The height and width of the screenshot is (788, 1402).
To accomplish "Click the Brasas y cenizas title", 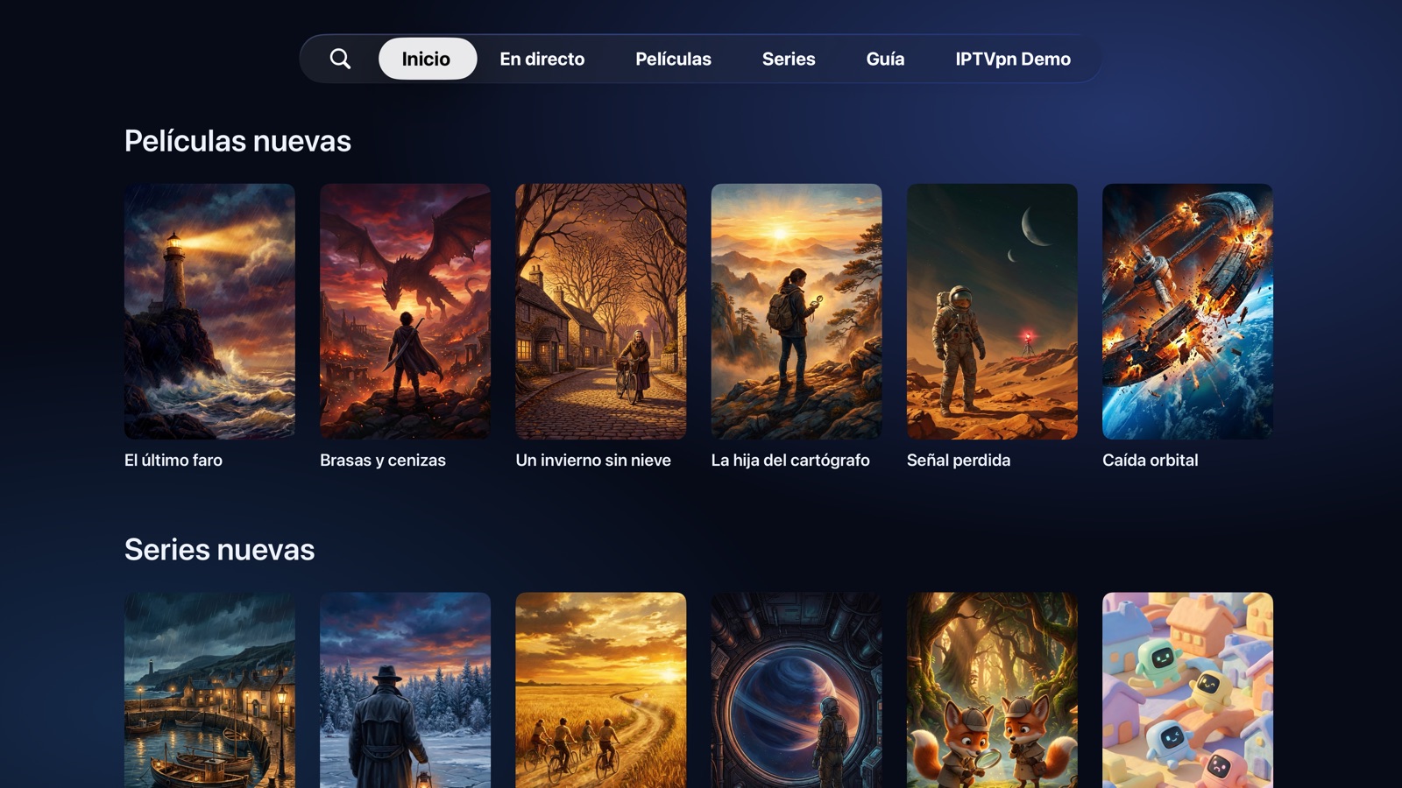I will coord(383,460).
